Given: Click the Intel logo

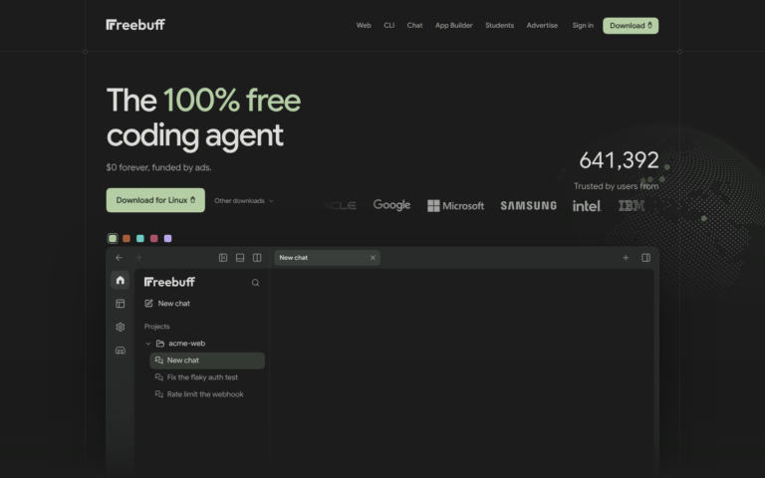Looking at the screenshot, I should click(587, 206).
